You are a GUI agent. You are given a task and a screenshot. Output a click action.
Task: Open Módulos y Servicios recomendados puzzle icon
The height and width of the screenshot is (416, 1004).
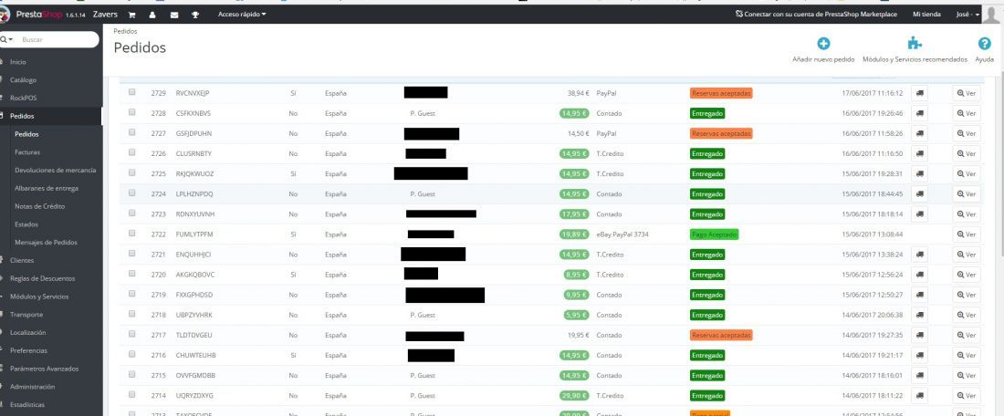(915, 44)
